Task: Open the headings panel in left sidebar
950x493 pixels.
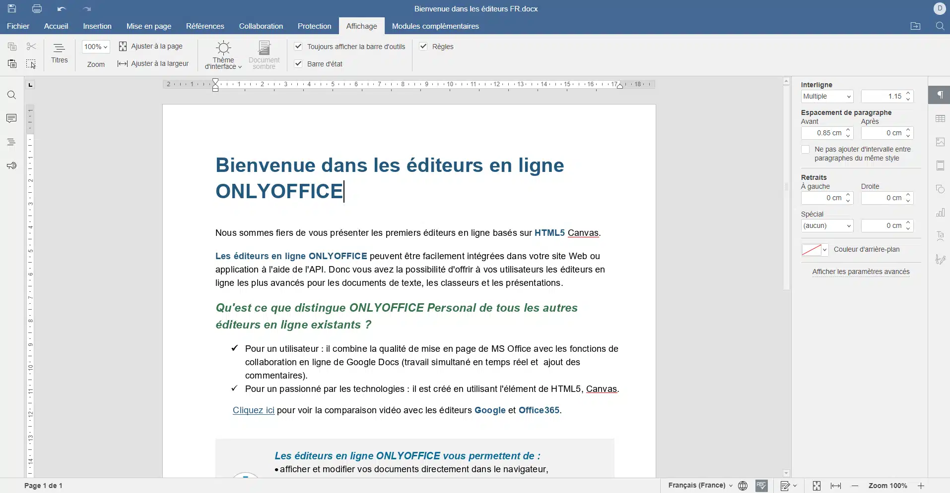Action: pyautogui.click(x=11, y=142)
